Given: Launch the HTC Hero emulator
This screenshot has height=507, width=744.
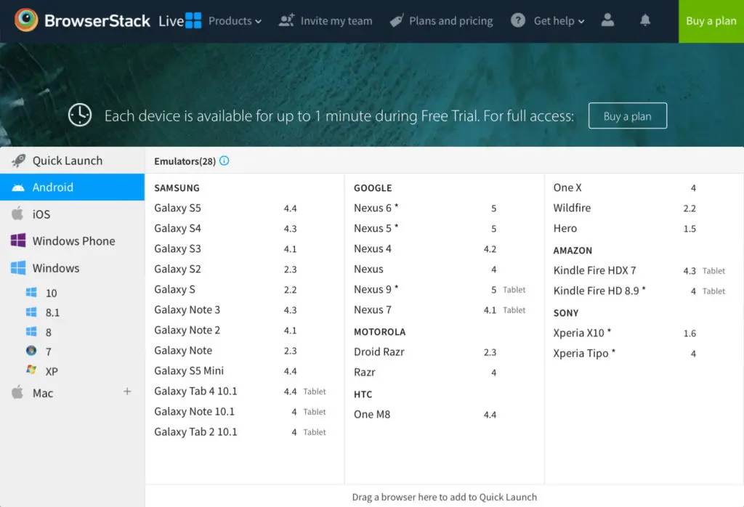Looking at the screenshot, I should point(624,229).
